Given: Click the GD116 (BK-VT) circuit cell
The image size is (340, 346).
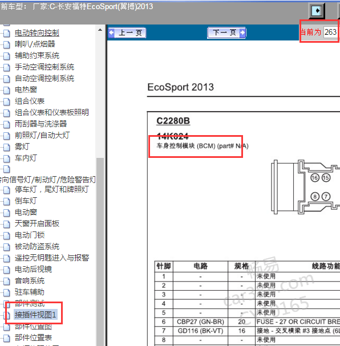Looking at the screenshot, I should pos(200,331).
